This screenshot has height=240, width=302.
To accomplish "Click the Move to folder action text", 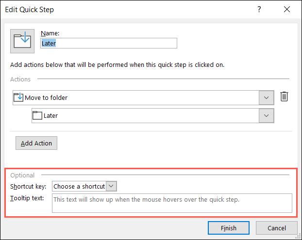I will point(46,97).
